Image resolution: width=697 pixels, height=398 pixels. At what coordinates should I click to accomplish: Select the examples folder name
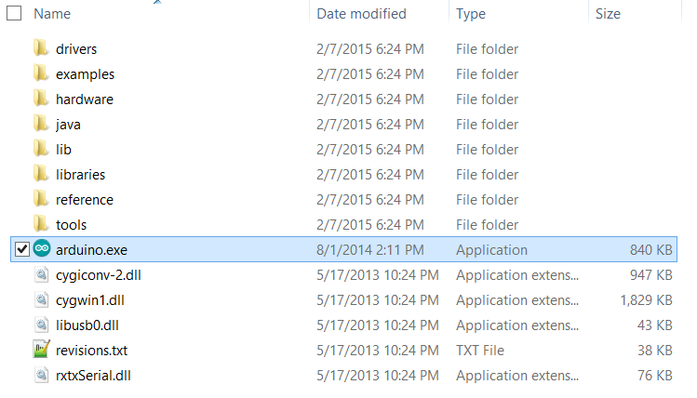85,73
